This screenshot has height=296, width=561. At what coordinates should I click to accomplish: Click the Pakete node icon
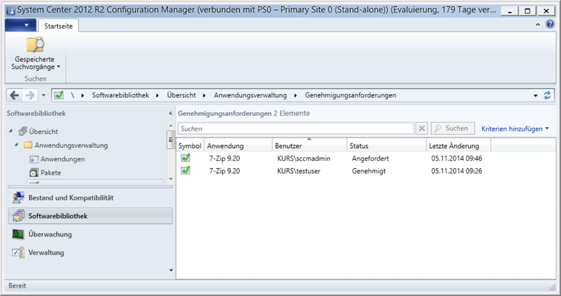point(34,173)
